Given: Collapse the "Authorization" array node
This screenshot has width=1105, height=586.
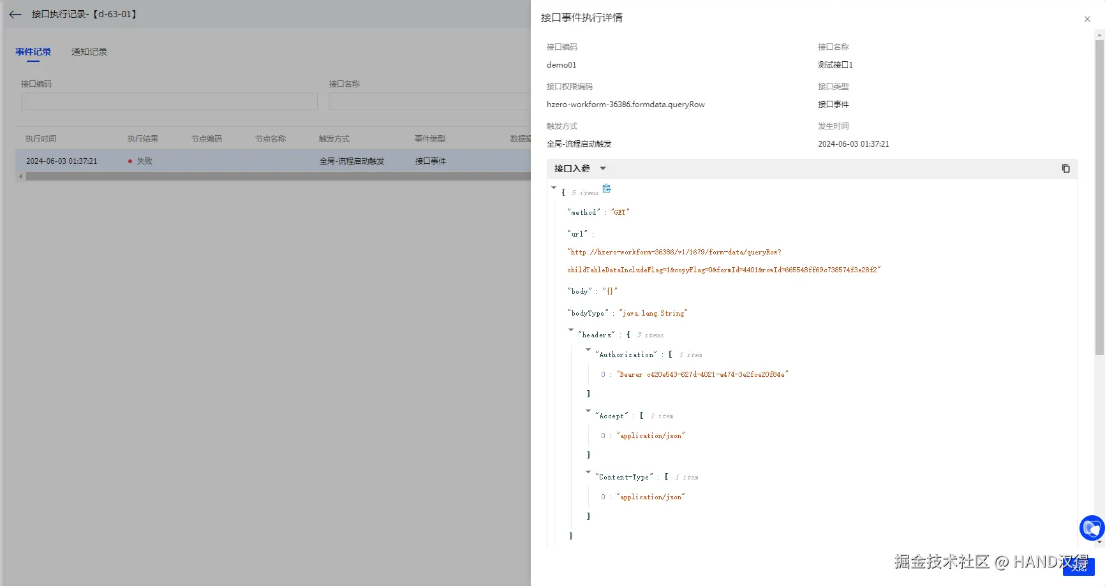Looking at the screenshot, I should 588,349.
